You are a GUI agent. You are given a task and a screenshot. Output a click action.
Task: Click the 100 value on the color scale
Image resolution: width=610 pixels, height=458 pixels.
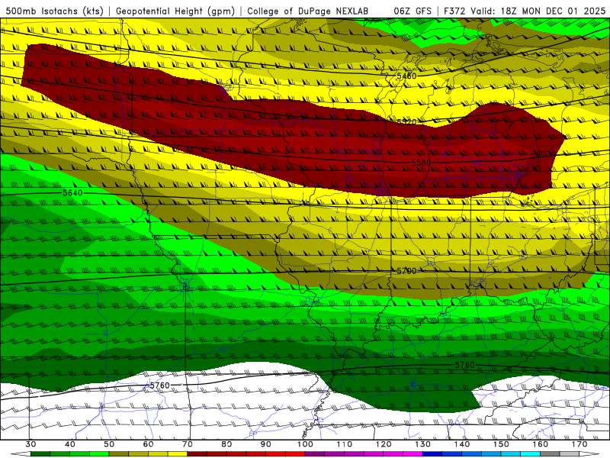tap(306, 444)
